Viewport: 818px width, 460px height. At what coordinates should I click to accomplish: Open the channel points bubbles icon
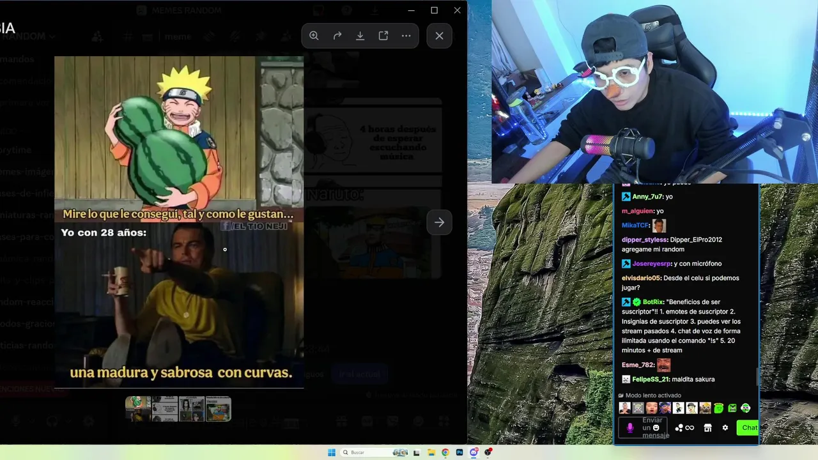click(x=679, y=428)
